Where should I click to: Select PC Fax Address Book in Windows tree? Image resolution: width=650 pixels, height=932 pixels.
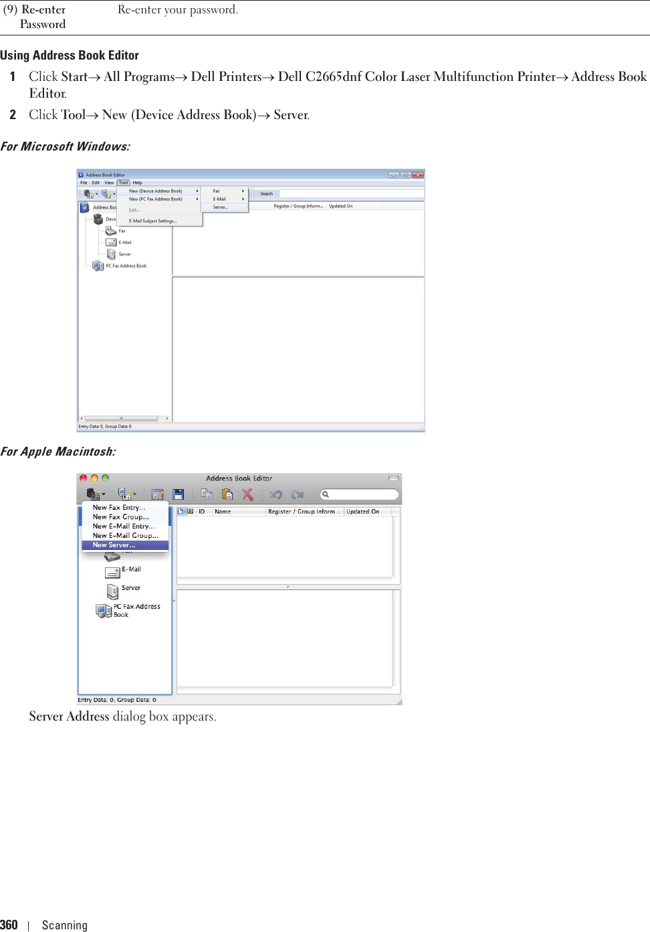pyautogui.click(x=120, y=266)
